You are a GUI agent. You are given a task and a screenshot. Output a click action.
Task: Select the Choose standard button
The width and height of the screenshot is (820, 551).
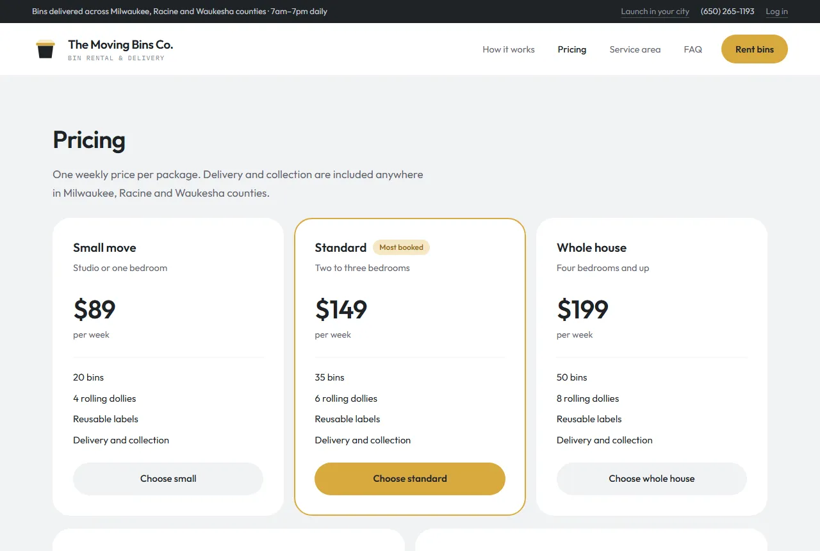(x=410, y=479)
